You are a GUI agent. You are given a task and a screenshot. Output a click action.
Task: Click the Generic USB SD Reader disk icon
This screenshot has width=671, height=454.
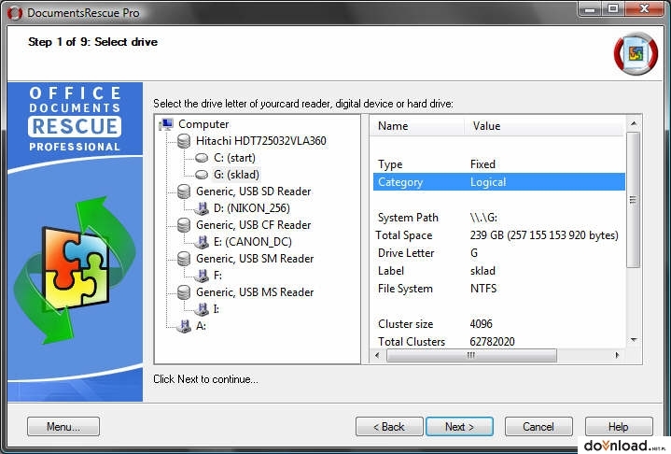184,192
